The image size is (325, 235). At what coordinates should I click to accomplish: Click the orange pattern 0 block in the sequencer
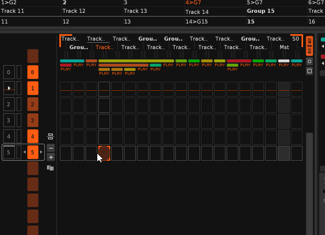point(33,72)
